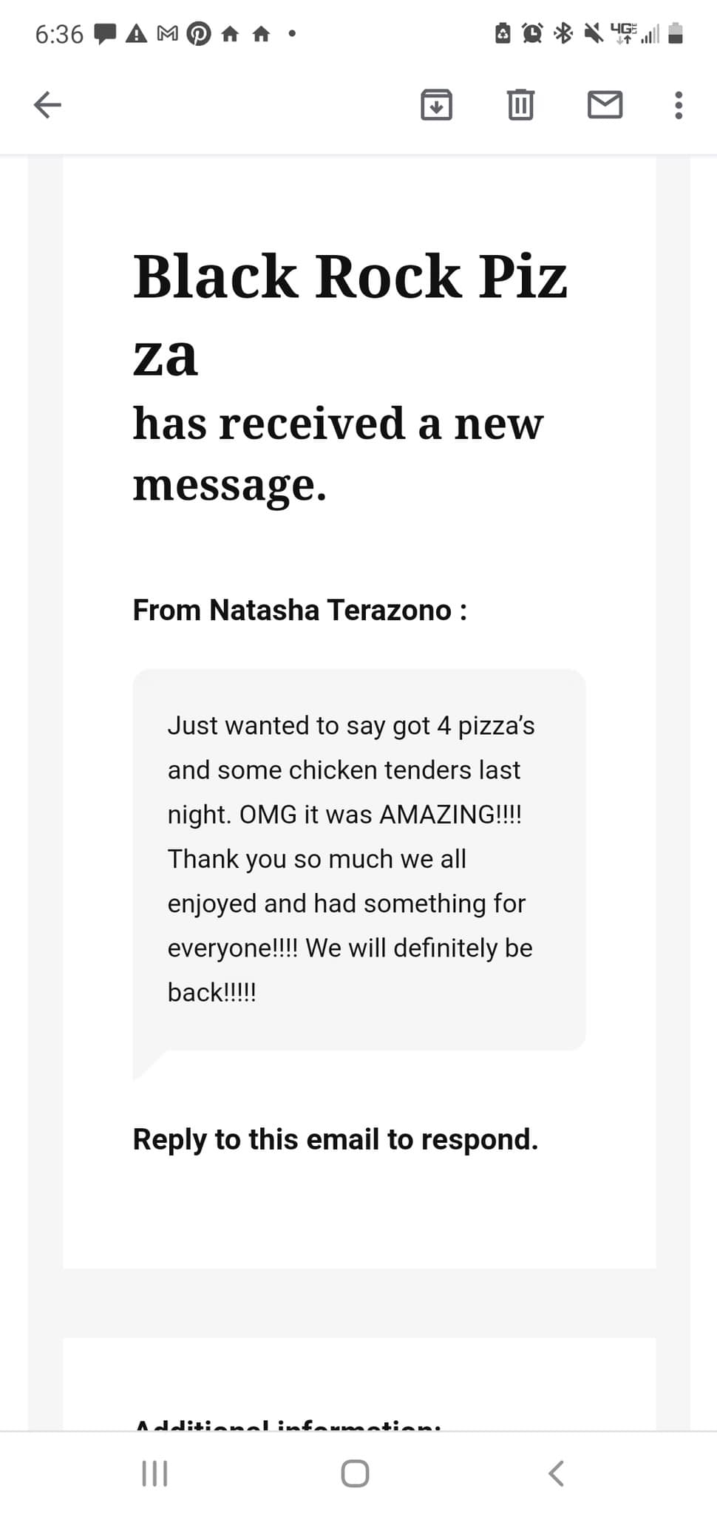Tap the muted sound status icon
717x1514 pixels.
[x=594, y=33]
